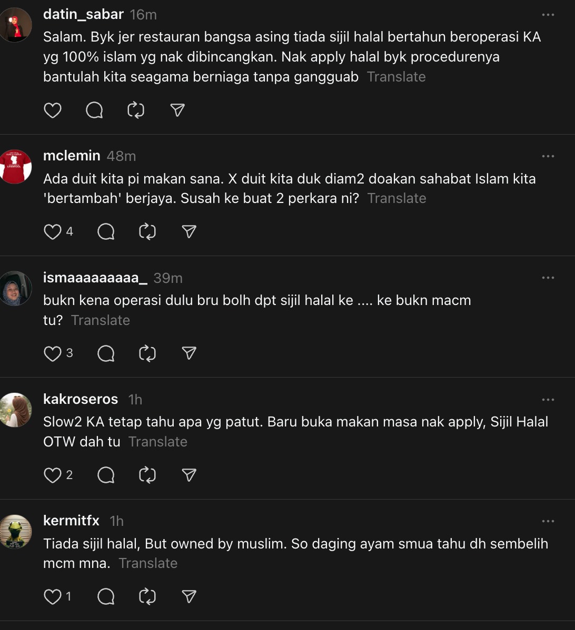Open the reply icon on mclemin's comment
This screenshot has height=630, width=575.
click(106, 231)
